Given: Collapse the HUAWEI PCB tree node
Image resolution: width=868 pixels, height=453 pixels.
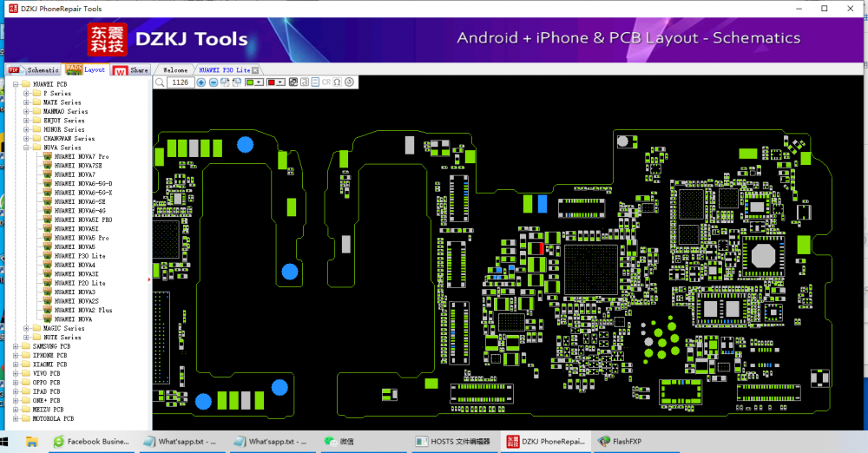Looking at the screenshot, I should click(16, 84).
